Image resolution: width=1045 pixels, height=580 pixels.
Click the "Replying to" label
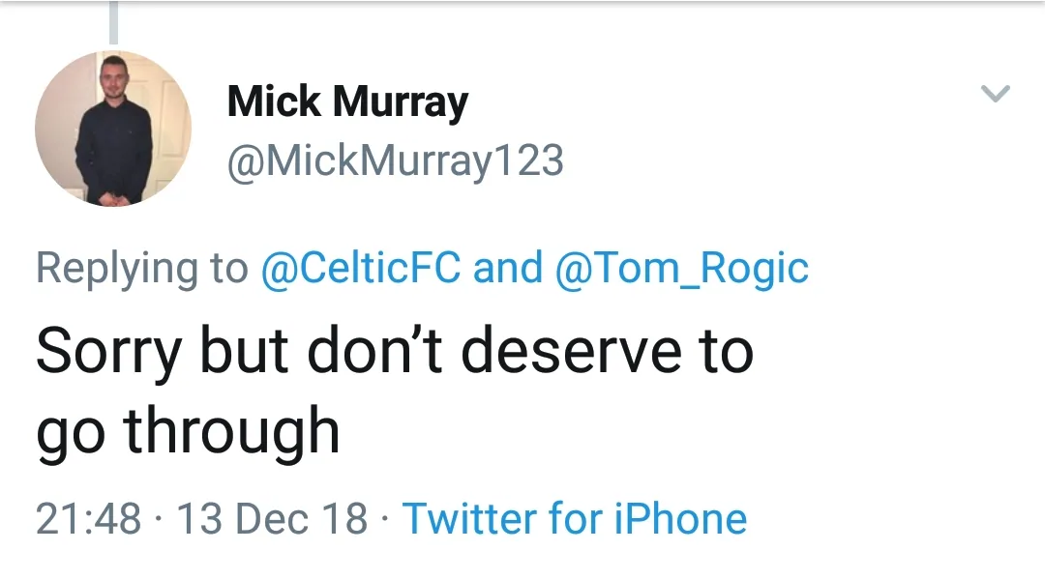(142, 268)
